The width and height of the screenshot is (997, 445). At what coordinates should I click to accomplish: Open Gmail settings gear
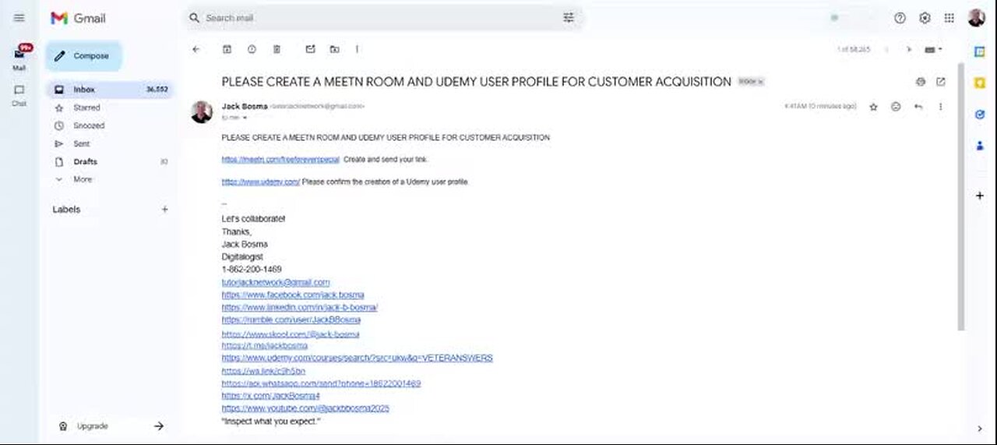[925, 18]
